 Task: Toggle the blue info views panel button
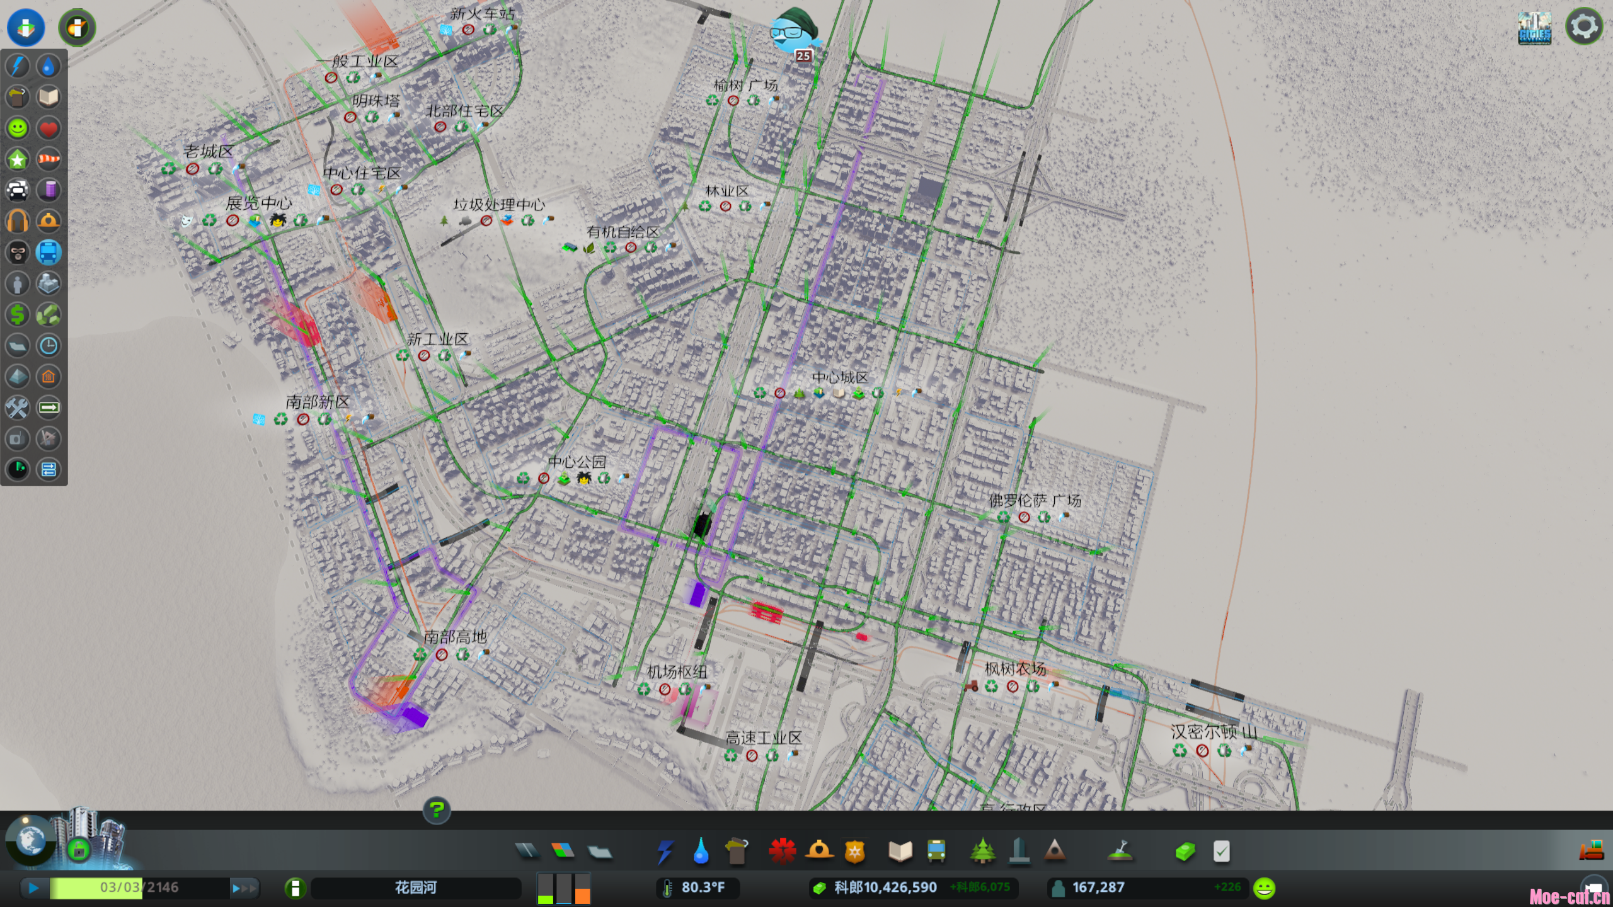click(26, 28)
